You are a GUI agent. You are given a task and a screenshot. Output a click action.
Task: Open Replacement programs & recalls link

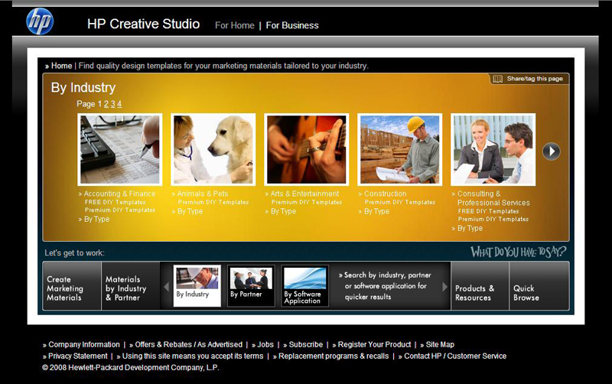tap(334, 356)
